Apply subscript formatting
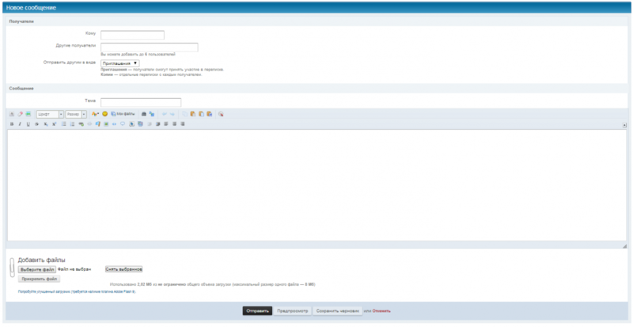Image resolution: width=633 pixels, height=327 pixels. [46, 124]
